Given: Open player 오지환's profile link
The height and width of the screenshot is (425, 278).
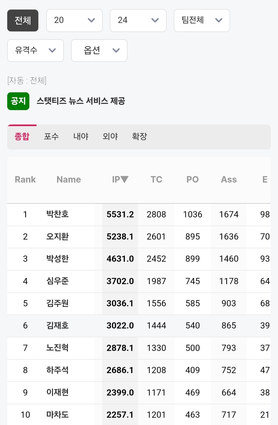Looking at the screenshot, I should point(57,236).
